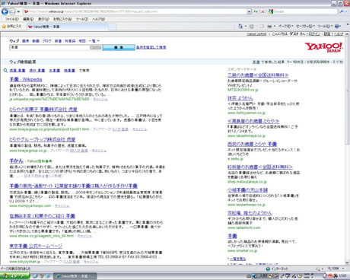Expand the 一覧 dropdown of search types
This screenshot has width=350, height=280.
pos(94,41)
